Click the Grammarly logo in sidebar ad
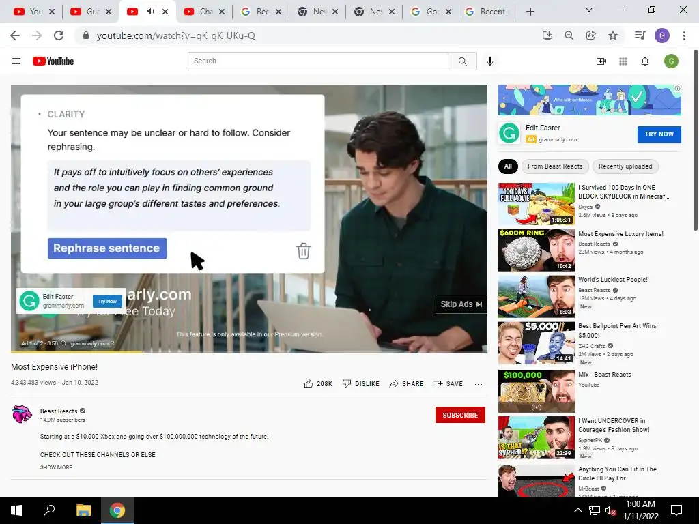The height and width of the screenshot is (524, 699). click(x=509, y=133)
